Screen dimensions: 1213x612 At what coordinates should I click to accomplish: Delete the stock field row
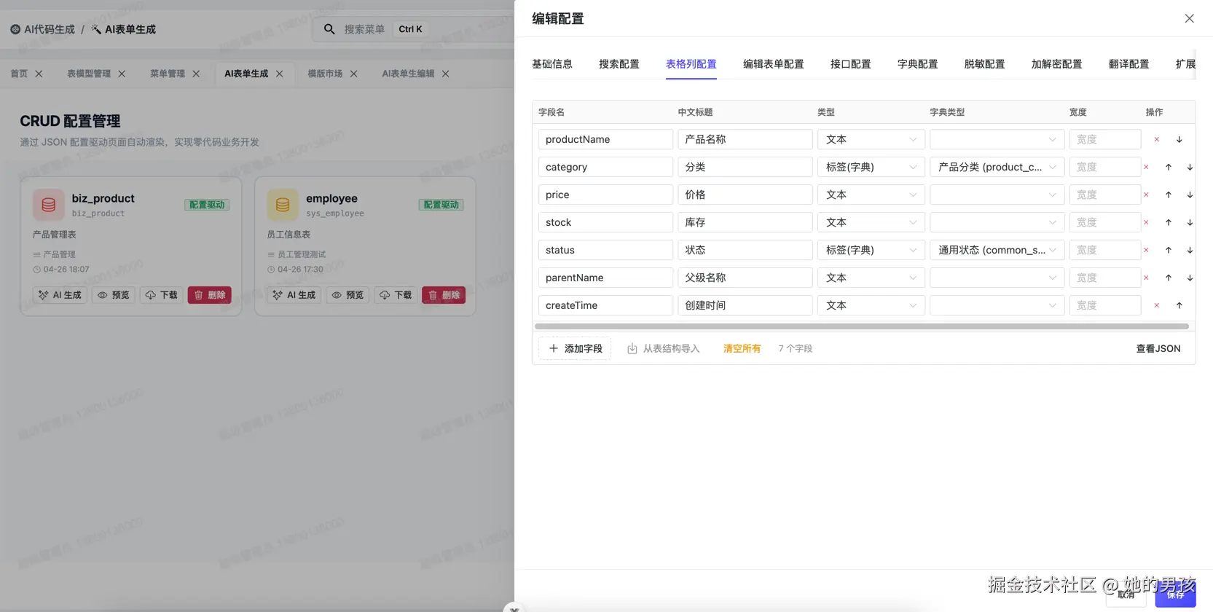click(x=1146, y=222)
